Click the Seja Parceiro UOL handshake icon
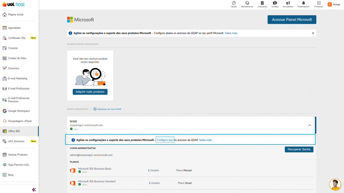The height and width of the screenshot is (193, 344). tap(5, 165)
